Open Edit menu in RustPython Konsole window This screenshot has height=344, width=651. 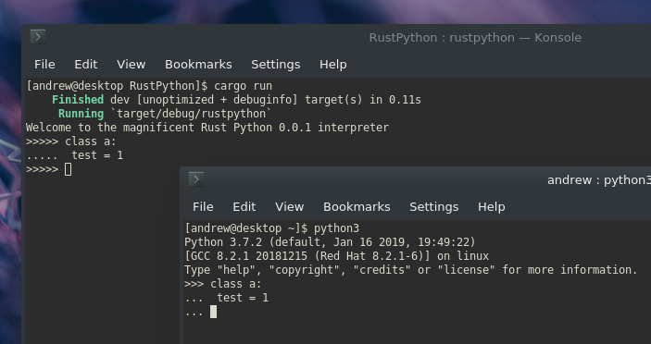point(86,64)
